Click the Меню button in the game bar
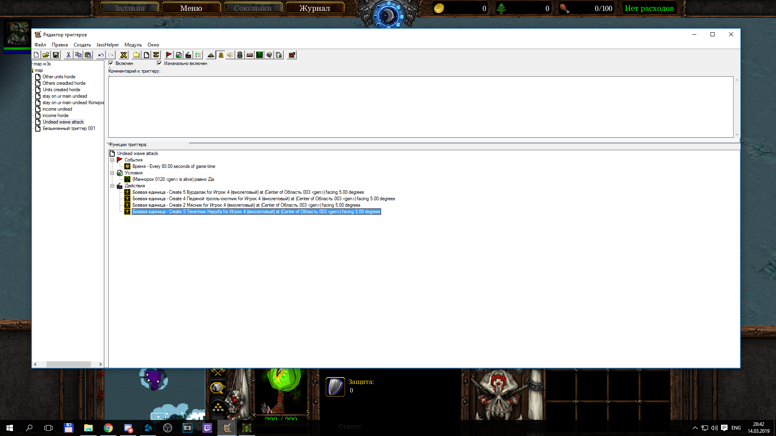This screenshot has height=436, width=776. coord(191,8)
